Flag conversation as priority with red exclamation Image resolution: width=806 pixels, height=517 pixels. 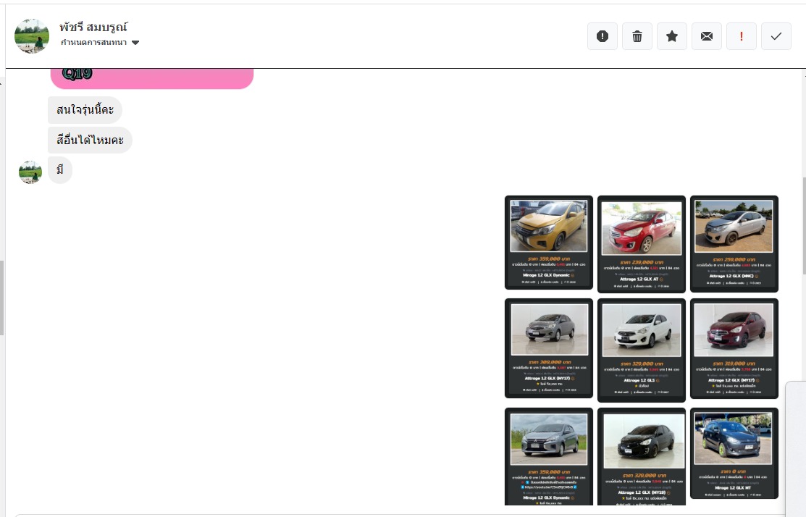[742, 36]
